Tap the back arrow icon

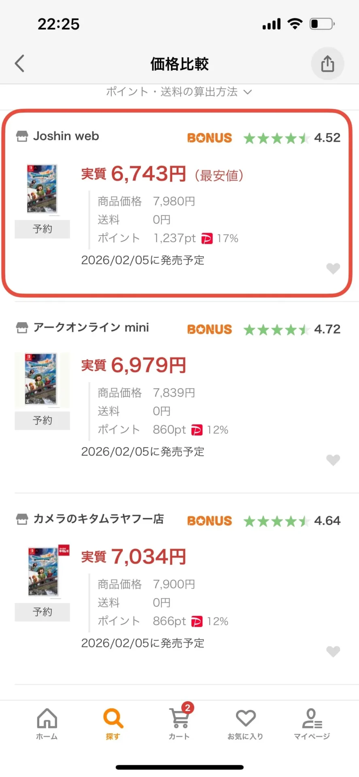[19, 64]
